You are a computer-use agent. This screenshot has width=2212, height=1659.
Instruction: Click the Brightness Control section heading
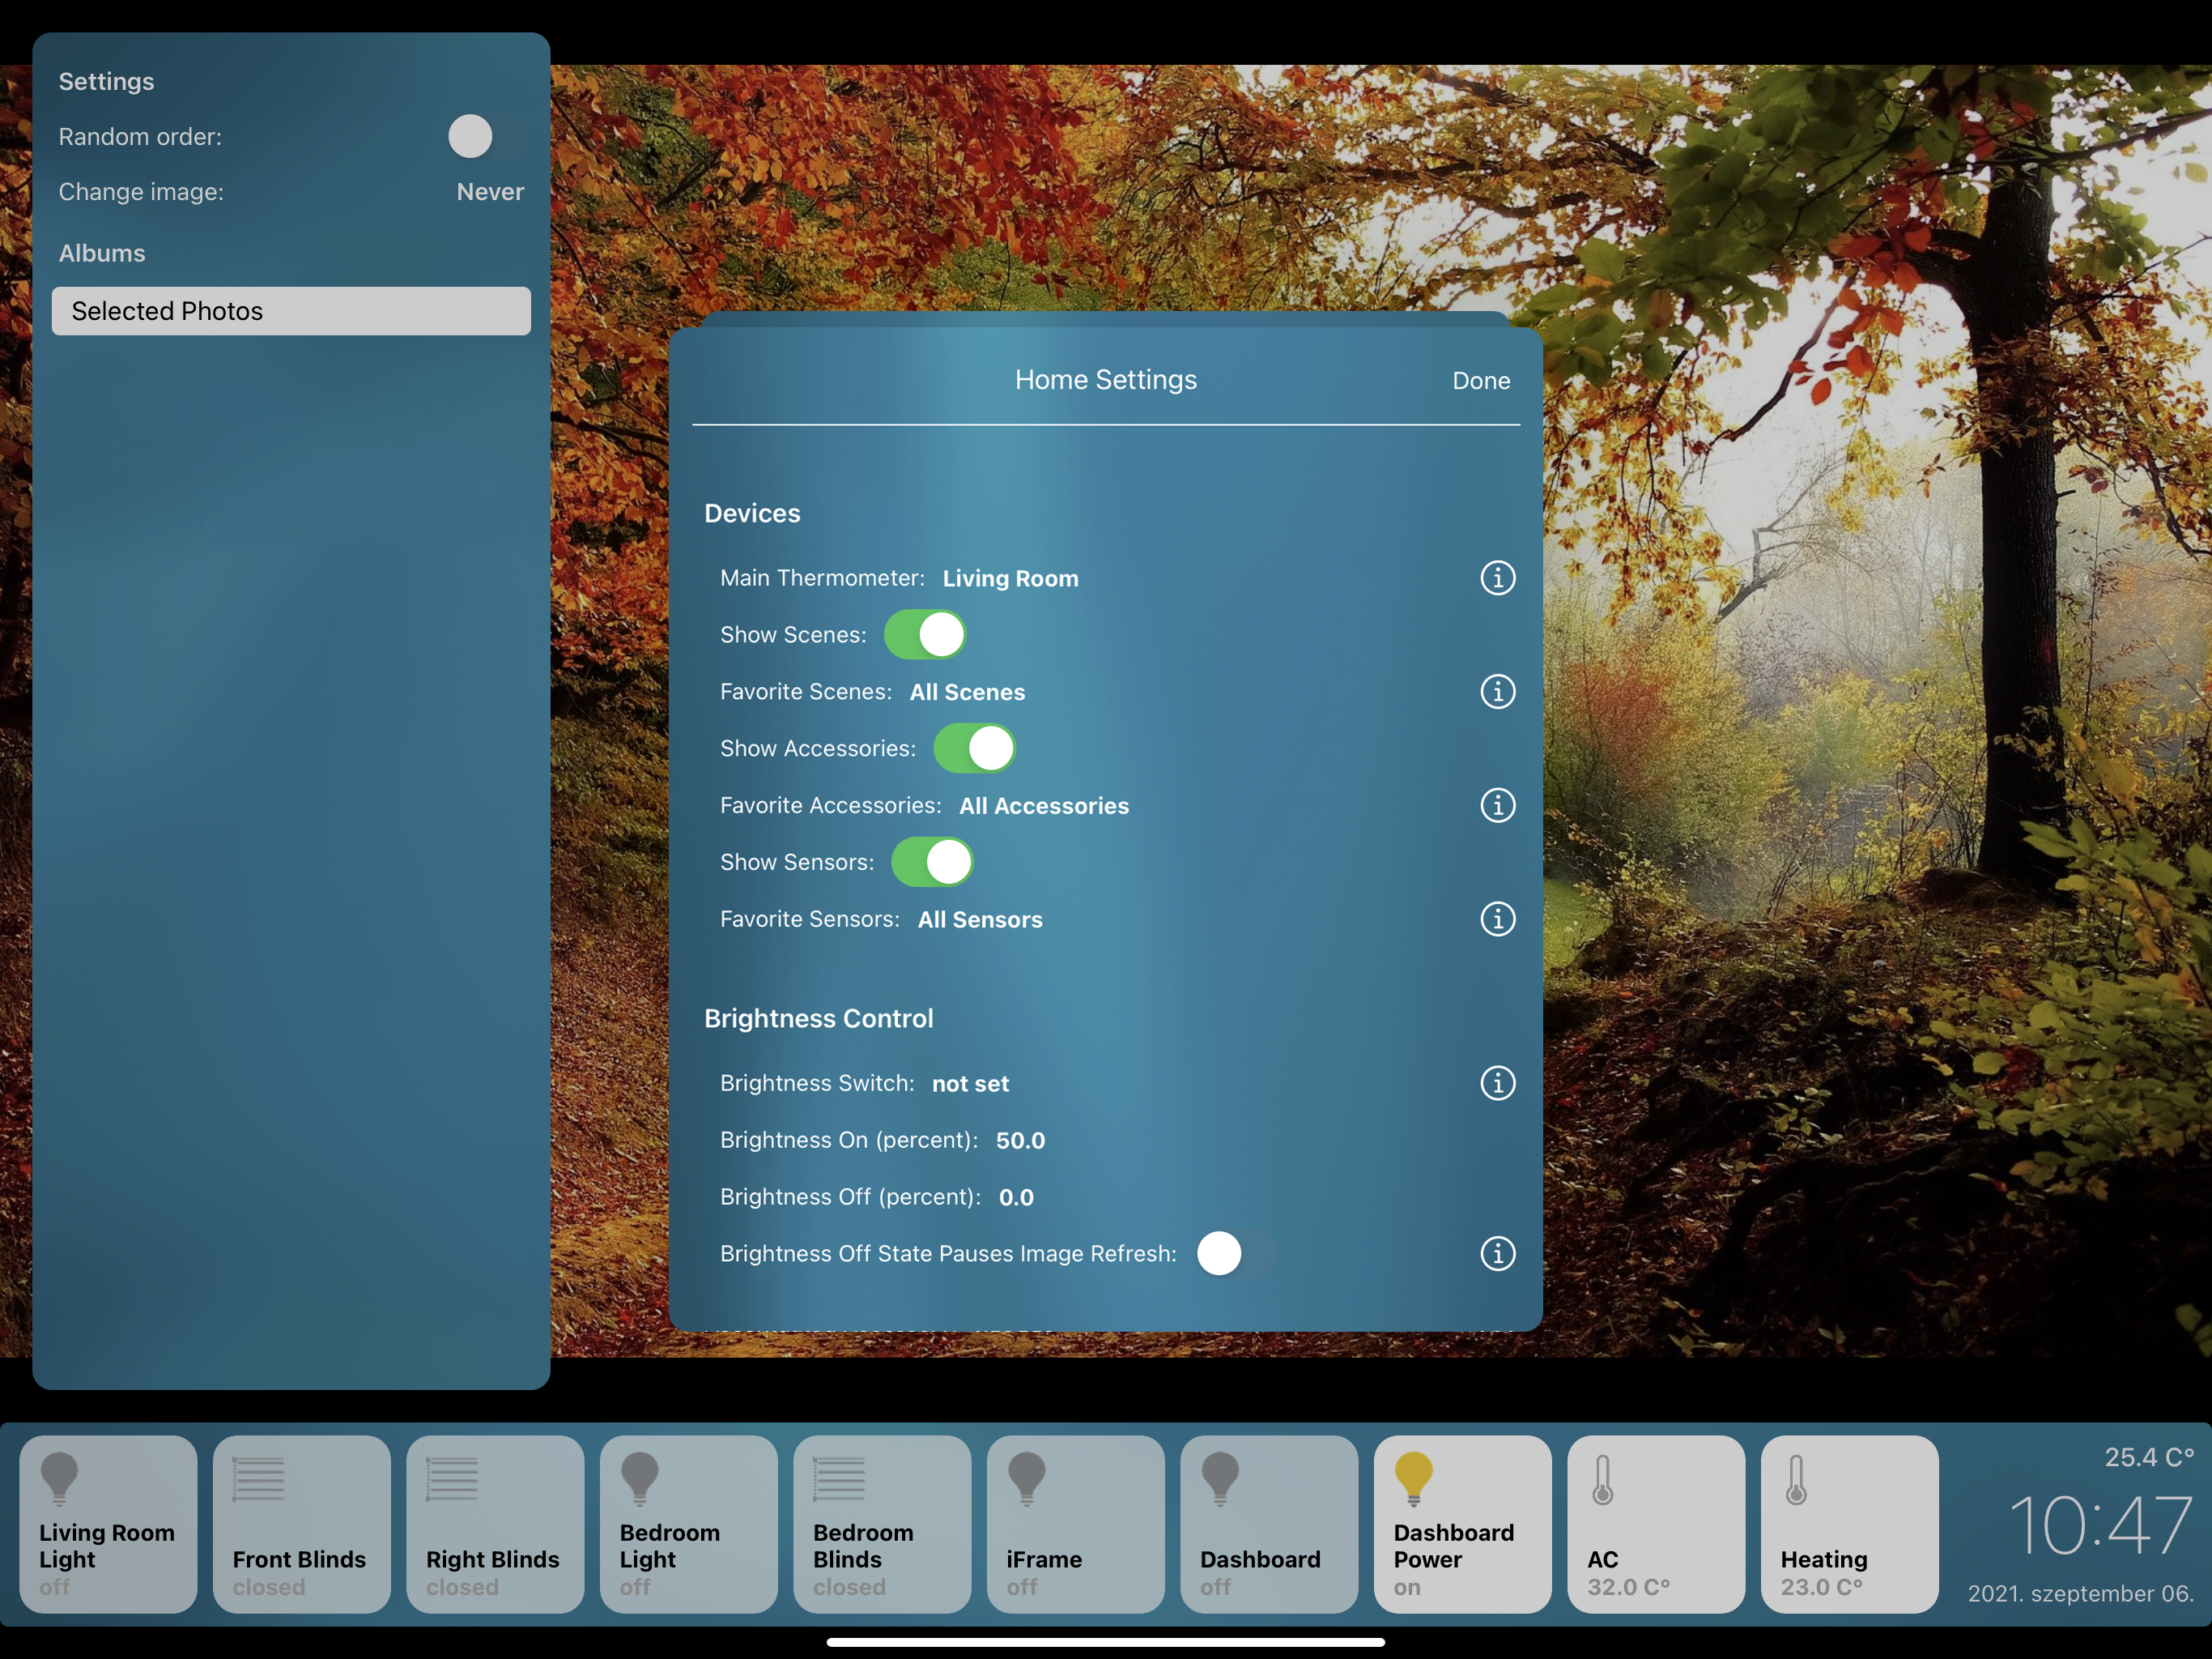point(818,1018)
